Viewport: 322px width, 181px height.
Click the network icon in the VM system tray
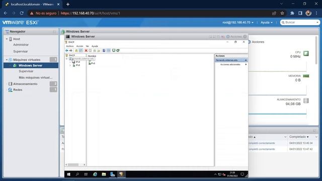(x=220, y=174)
